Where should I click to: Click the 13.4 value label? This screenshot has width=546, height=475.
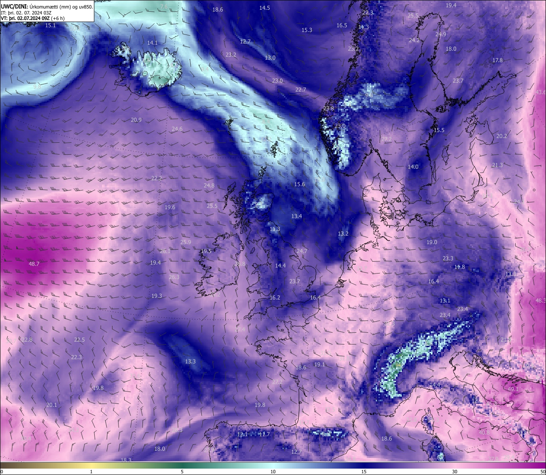[x=296, y=216]
